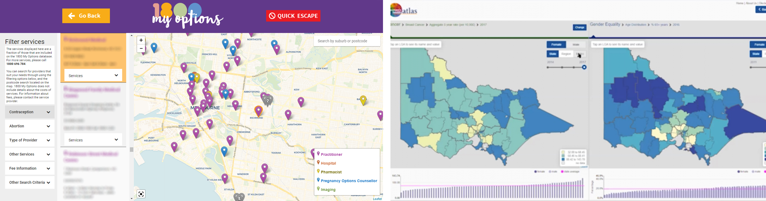This screenshot has height=201, width=766.
Task: Click the purple pin near Alphington
Action: (x=277, y=50)
